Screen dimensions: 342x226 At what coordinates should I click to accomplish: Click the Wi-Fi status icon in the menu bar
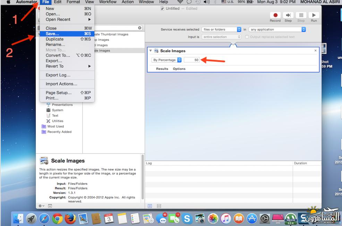tap(180, 2)
